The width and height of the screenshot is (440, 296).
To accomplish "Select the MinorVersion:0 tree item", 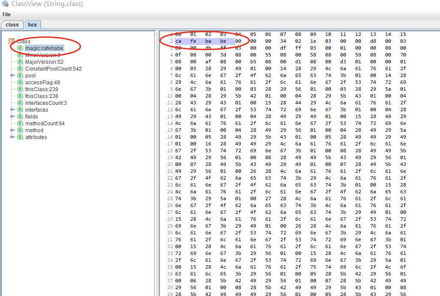I will point(43,55).
